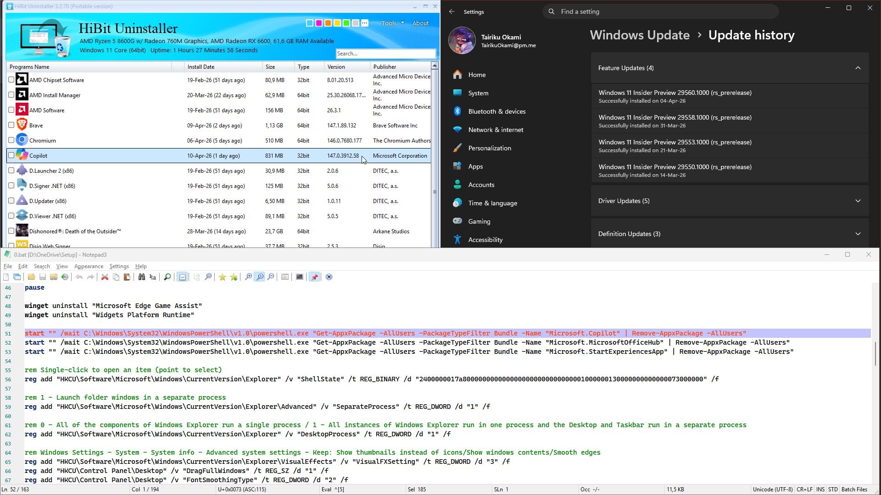
Task: Choose the orange color theme swatch
Action: click(328, 23)
